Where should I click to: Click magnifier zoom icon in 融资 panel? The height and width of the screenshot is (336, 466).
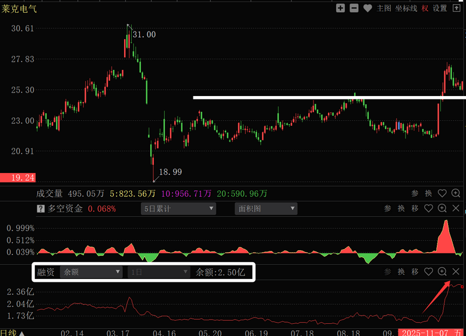click(x=442, y=272)
